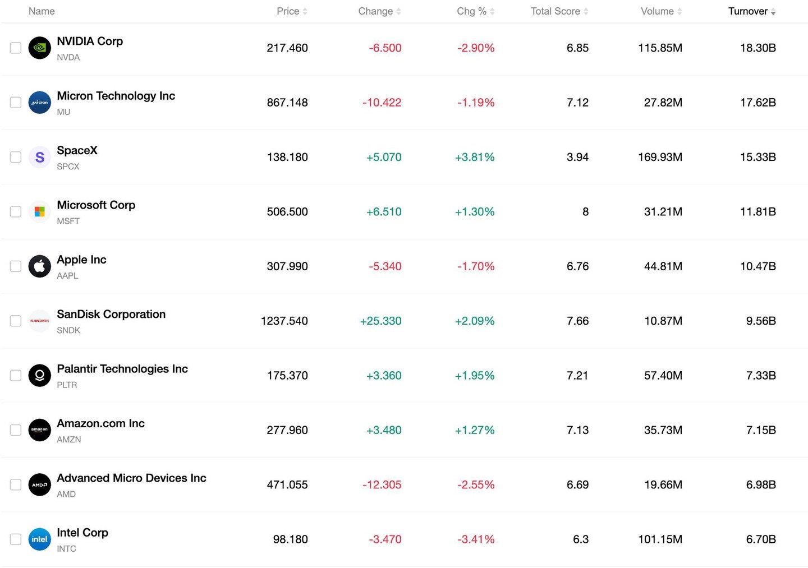
Task: Sort by the Volume column header
Action: pos(661,11)
